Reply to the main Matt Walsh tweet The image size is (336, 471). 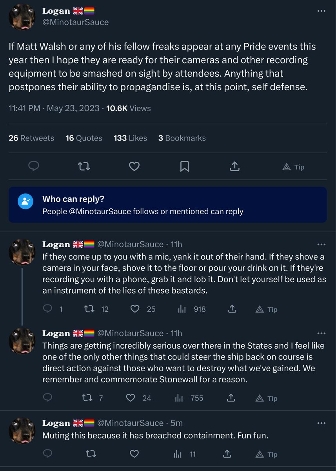(x=34, y=167)
